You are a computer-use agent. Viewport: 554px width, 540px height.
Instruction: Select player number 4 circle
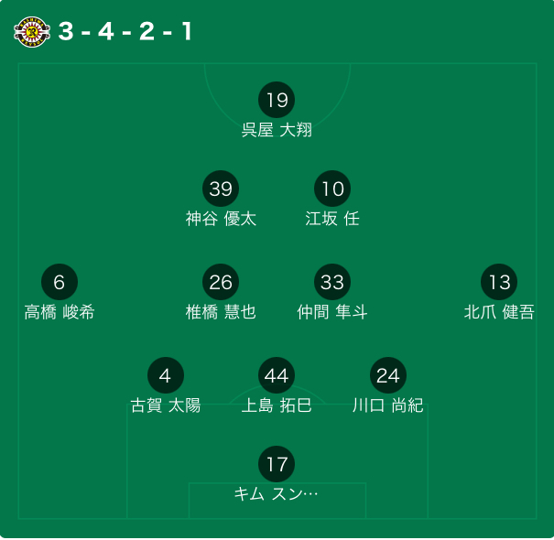[166, 375]
